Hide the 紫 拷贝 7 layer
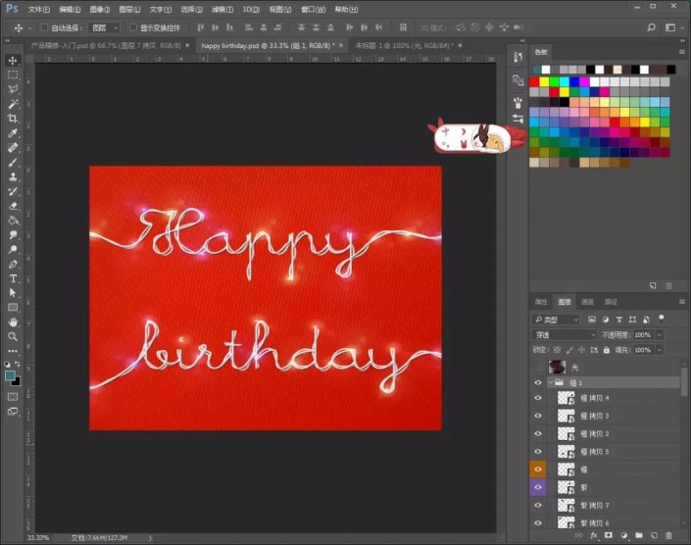The height and width of the screenshot is (545, 691). coord(538,505)
